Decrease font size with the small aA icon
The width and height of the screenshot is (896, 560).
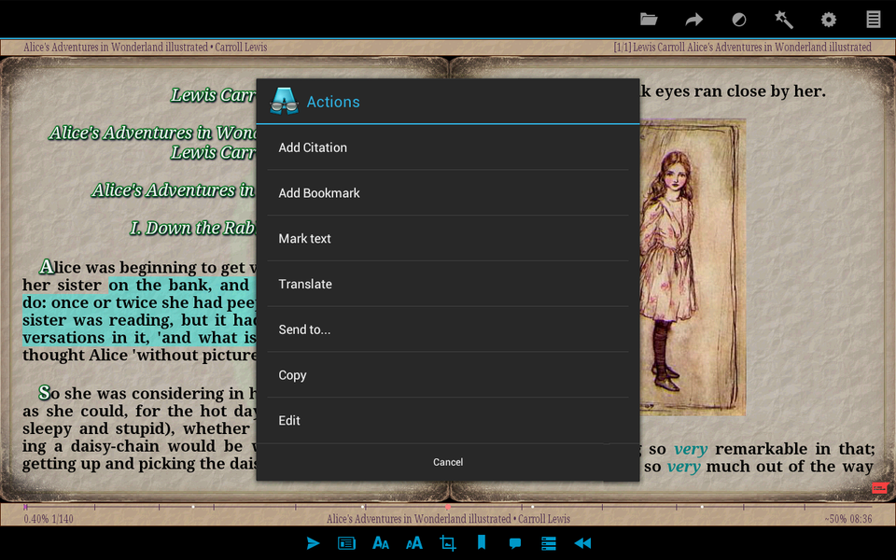point(413,543)
